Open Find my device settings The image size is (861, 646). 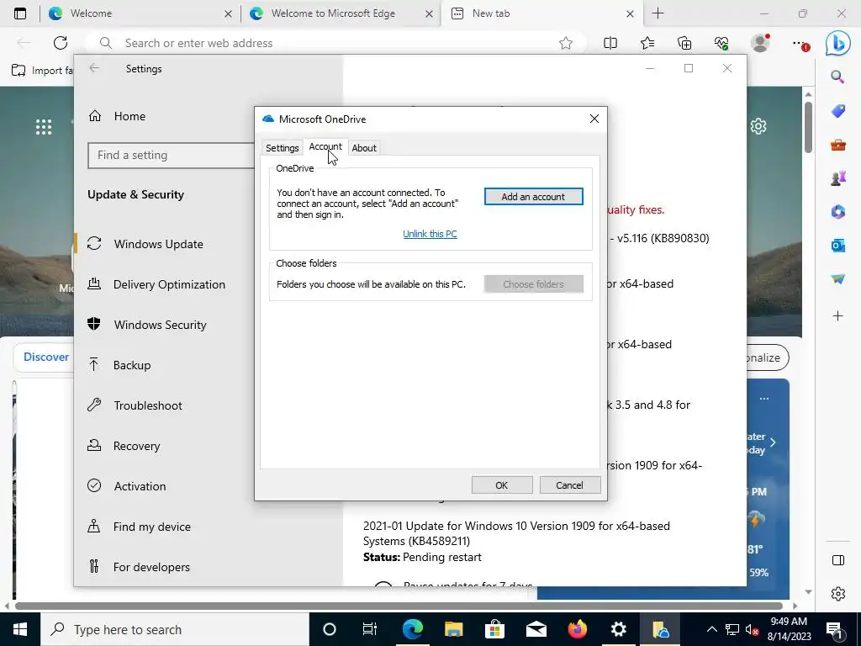(152, 527)
